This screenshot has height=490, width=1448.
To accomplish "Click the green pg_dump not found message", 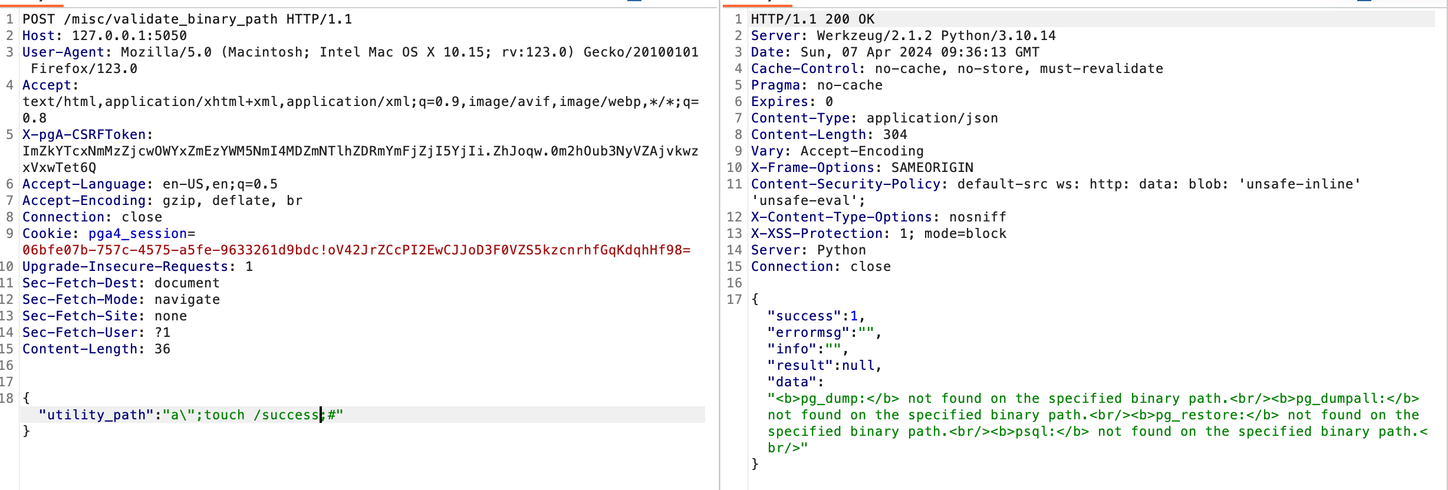I will [x=1097, y=423].
